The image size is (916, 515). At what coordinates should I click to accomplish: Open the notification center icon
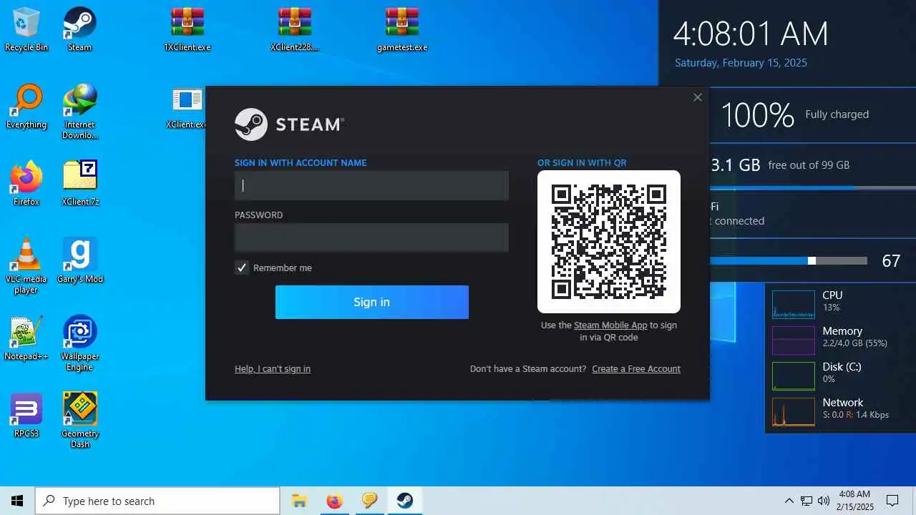coord(892,501)
